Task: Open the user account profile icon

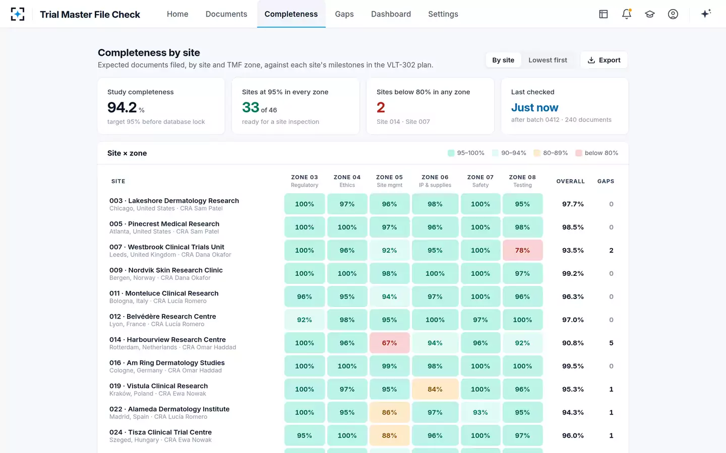Action: 673,14
